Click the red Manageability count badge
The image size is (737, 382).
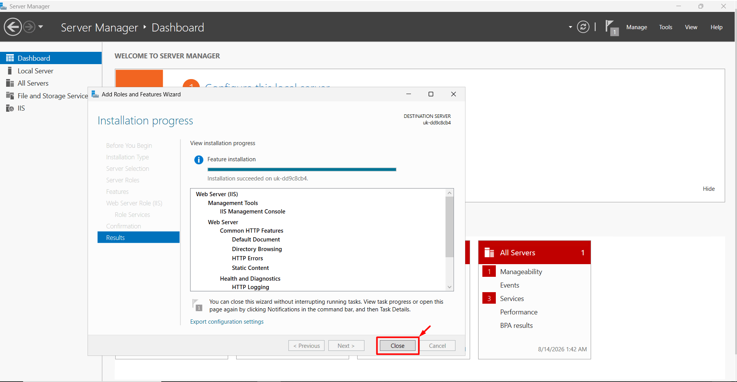coord(489,272)
